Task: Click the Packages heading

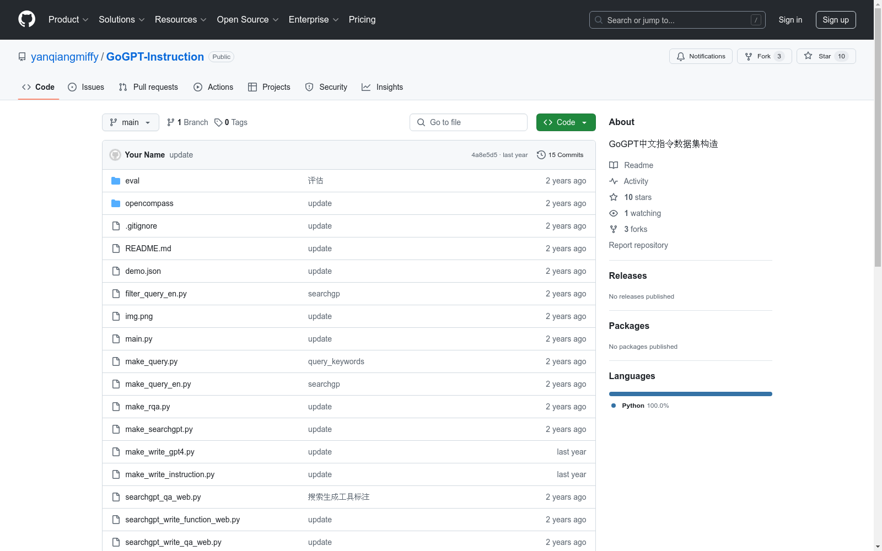Action: (x=629, y=326)
